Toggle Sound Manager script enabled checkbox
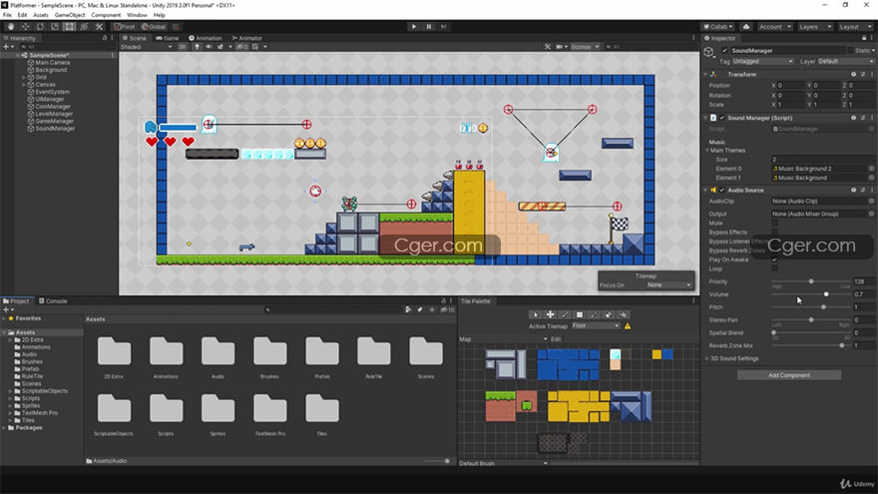 click(722, 118)
